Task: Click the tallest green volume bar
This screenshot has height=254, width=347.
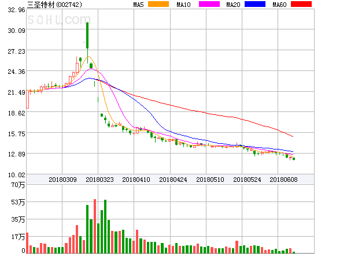Action: [105, 226]
